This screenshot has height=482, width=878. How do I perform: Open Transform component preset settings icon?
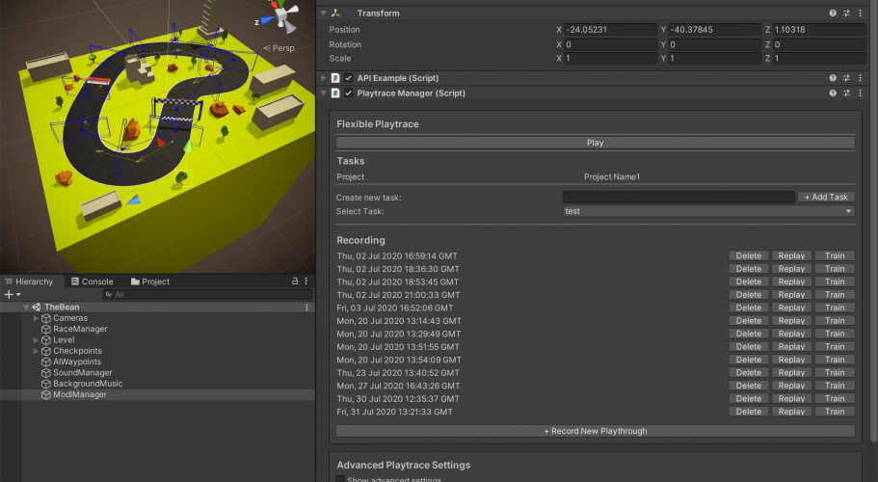846,13
